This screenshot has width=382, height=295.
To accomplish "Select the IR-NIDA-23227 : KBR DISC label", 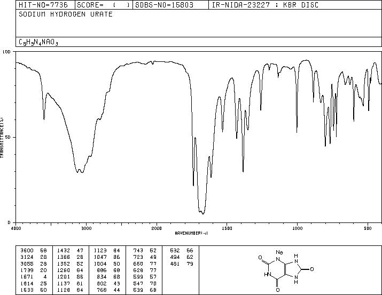I will click(265, 5).
